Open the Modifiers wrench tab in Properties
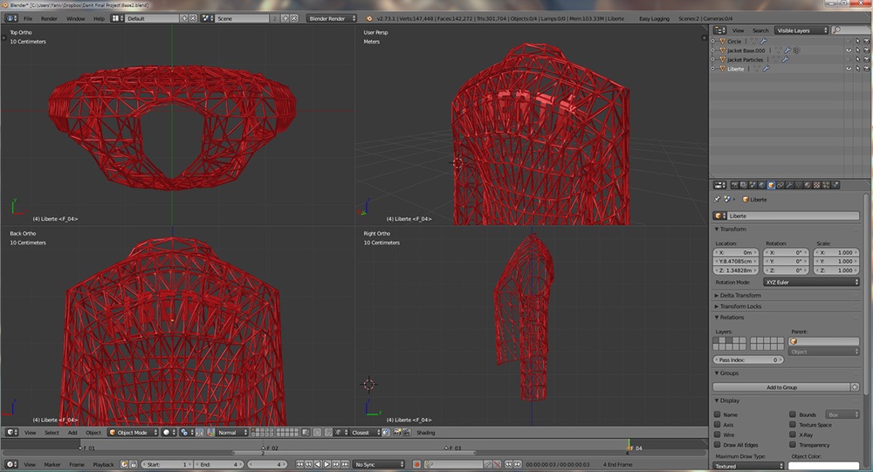 [x=790, y=185]
